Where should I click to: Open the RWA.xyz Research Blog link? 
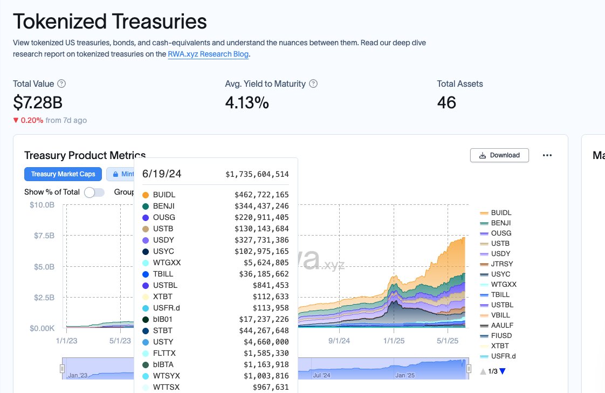click(208, 54)
